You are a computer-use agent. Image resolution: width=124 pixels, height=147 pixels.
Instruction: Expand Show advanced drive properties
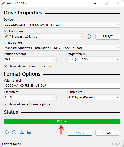click(x=28, y=66)
